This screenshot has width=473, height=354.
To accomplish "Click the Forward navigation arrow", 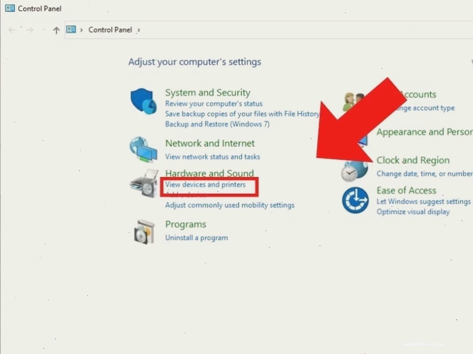I will click(x=30, y=30).
